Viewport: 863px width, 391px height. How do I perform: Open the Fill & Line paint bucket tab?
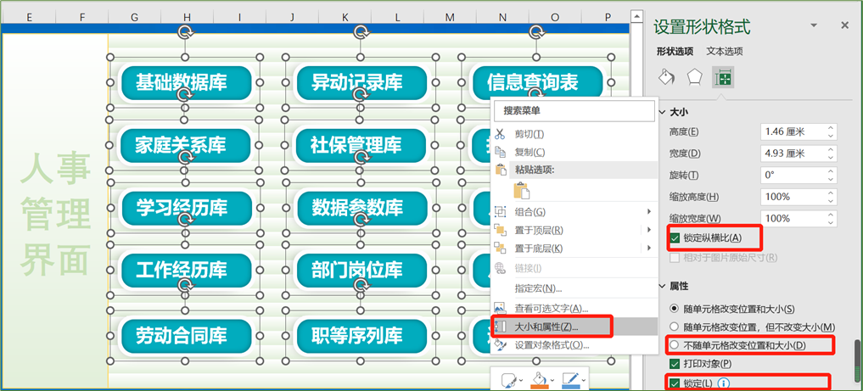click(667, 78)
